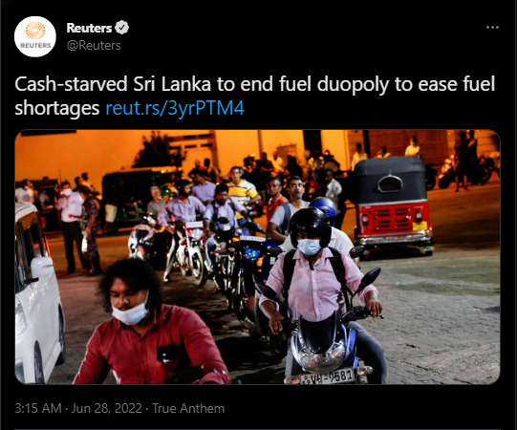Open the Reuters profile avatar

35,36
